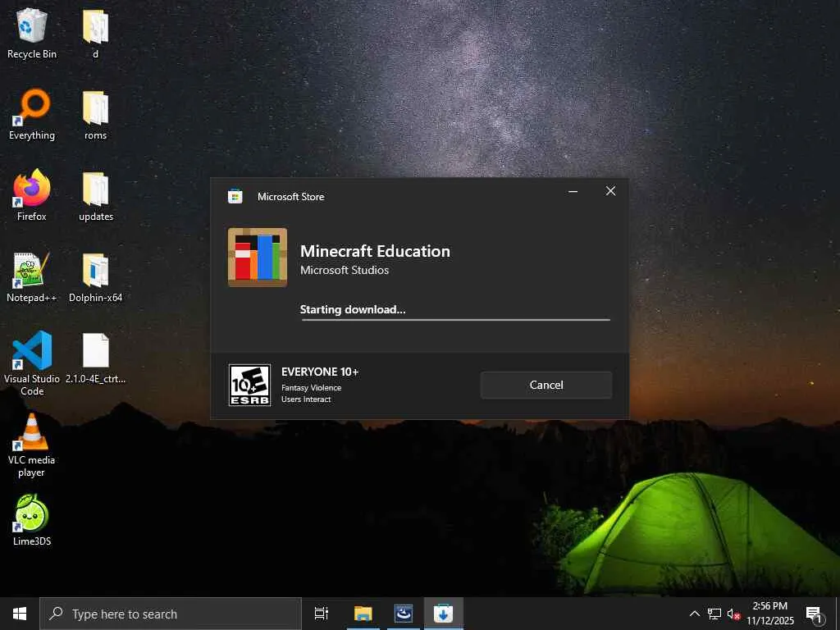Image resolution: width=840 pixels, height=630 pixels.
Task: Click the ESRB Everyone 10+ rating badge
Action: pyautogui.click(x=249, y=386)
